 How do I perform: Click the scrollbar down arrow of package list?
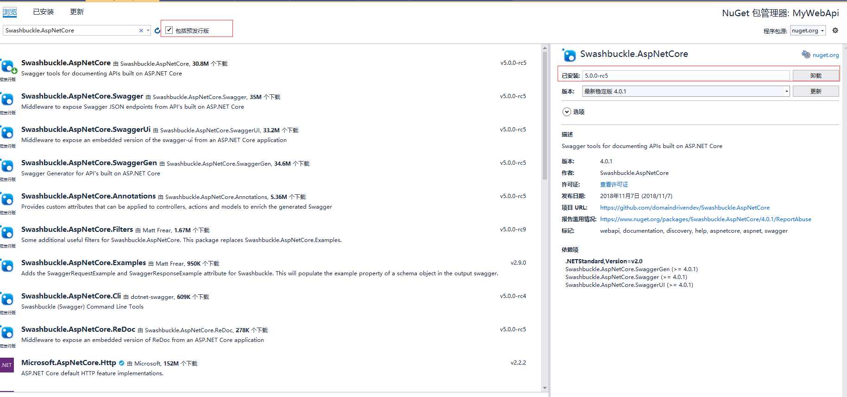[x=545, y=388]
